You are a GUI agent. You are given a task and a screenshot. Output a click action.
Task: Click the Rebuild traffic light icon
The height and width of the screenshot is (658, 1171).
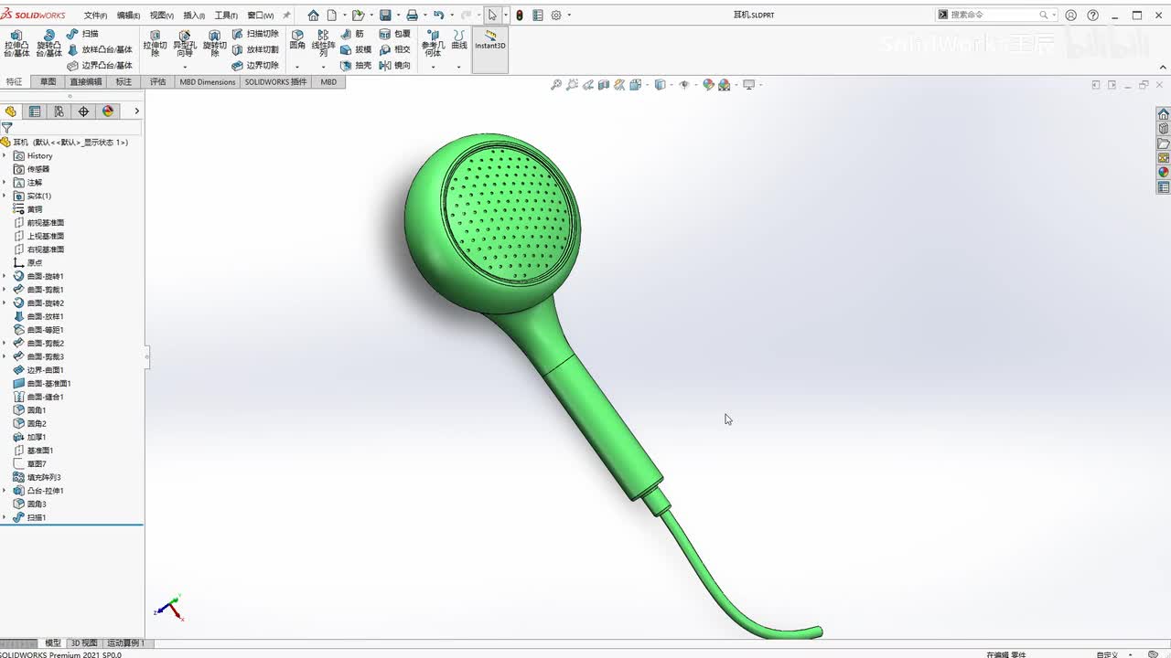pos(520,15)
